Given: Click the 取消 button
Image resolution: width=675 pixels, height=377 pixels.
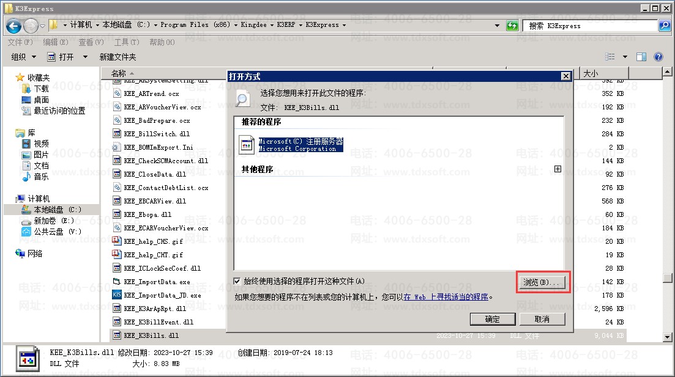Looking at the screenshot, I should (x=542, y=319).
